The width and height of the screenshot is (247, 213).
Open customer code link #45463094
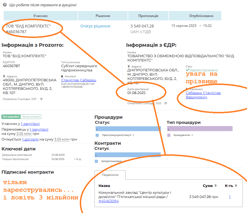point(109,201)
